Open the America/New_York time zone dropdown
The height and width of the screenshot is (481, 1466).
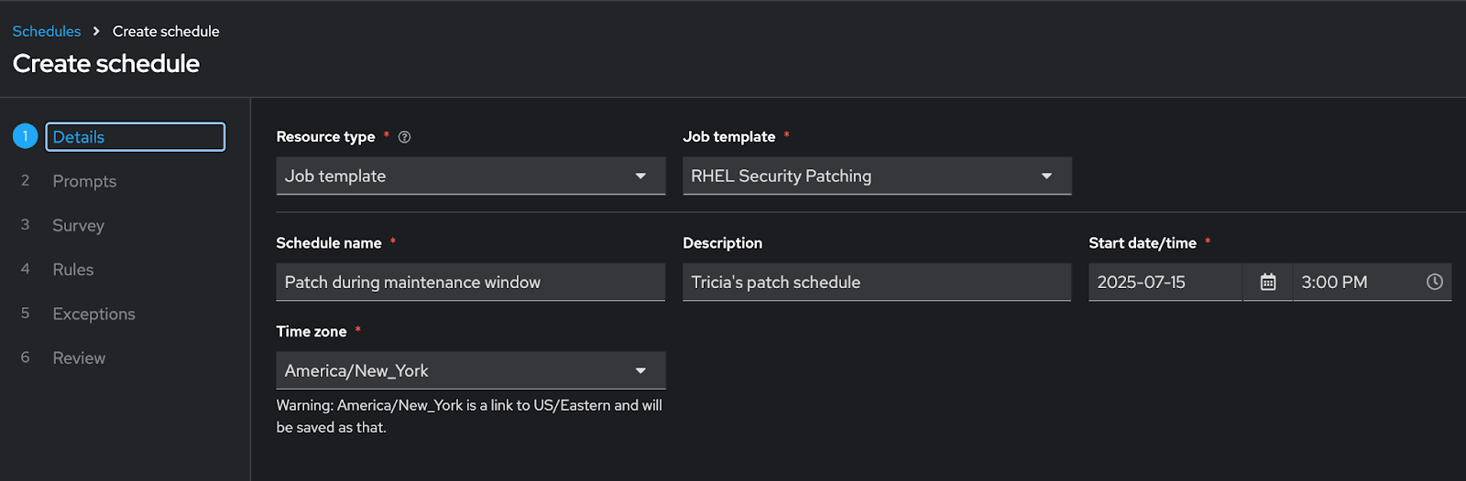click(x=470, y=370)
